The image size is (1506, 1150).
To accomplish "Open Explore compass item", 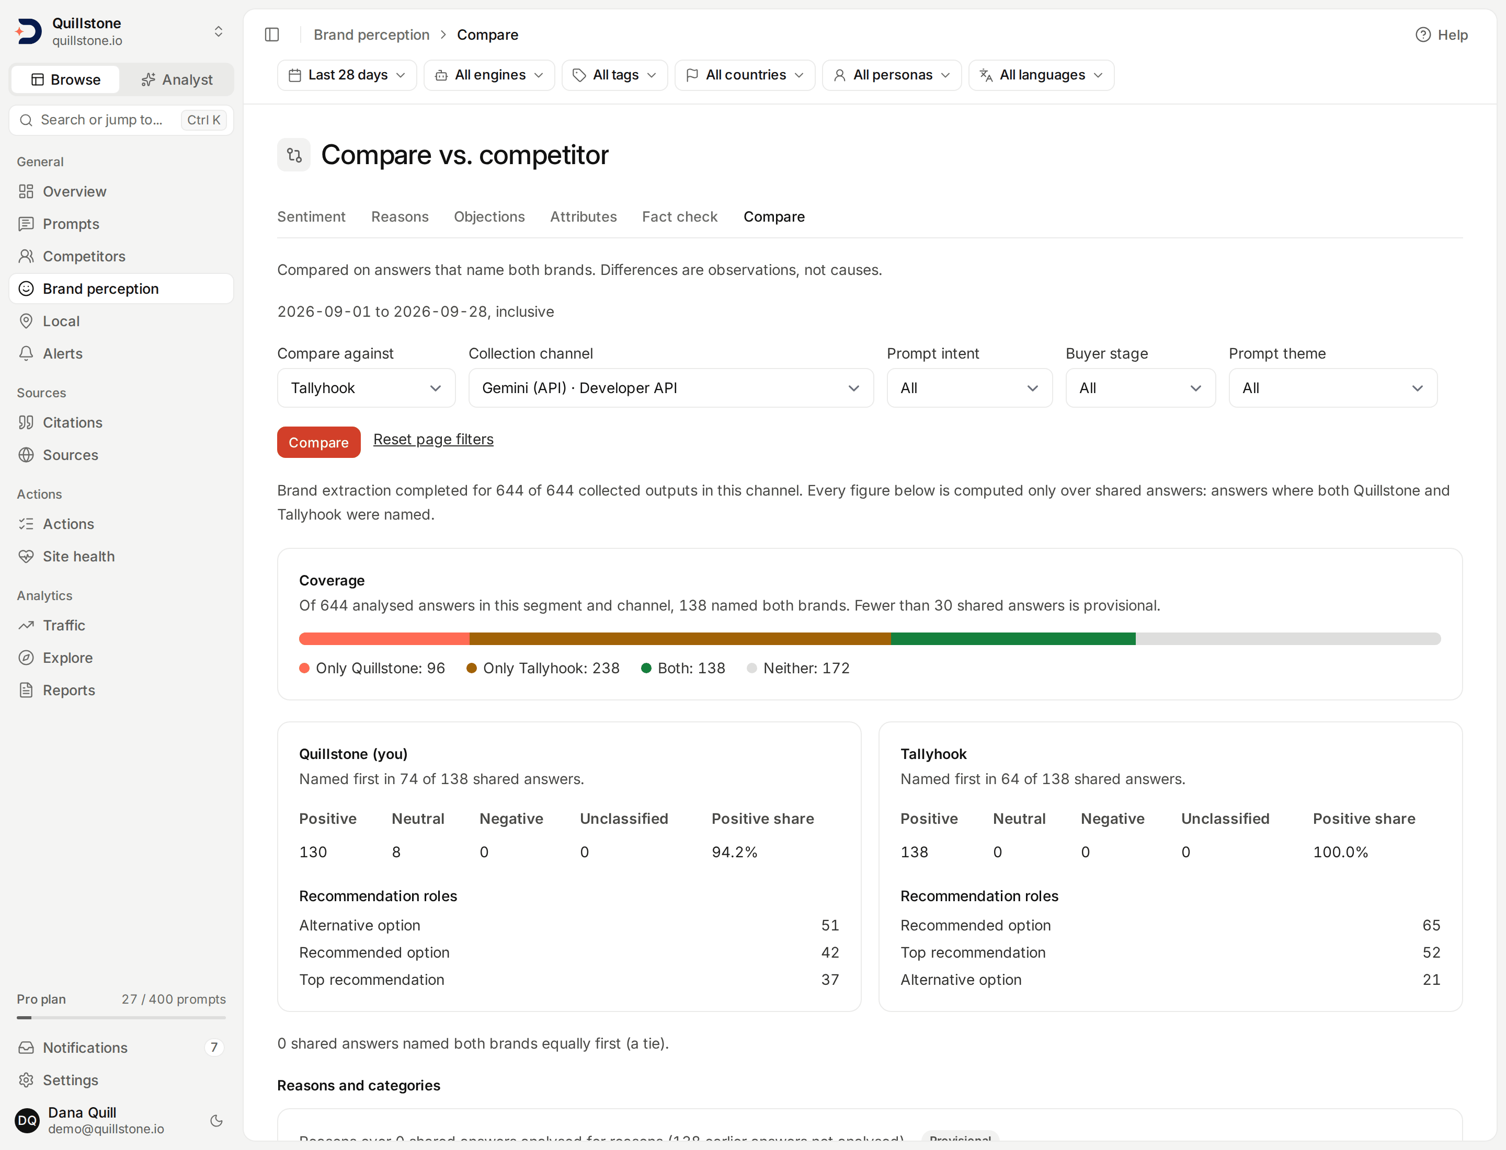I will [x=121, y=658].
